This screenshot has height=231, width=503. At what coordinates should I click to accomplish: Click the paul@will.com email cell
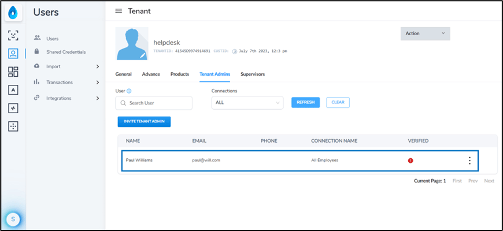click(206, 160)
